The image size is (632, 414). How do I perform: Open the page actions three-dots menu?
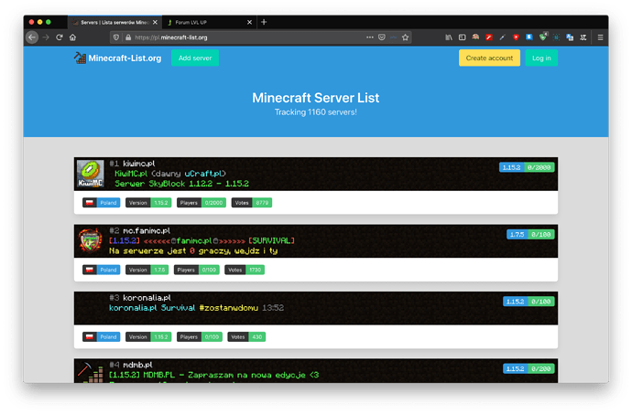click(x=370, y=37)
